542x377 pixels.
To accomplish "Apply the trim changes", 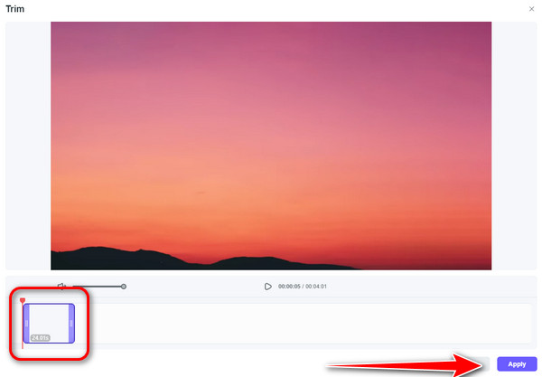I will coord(517,364).
